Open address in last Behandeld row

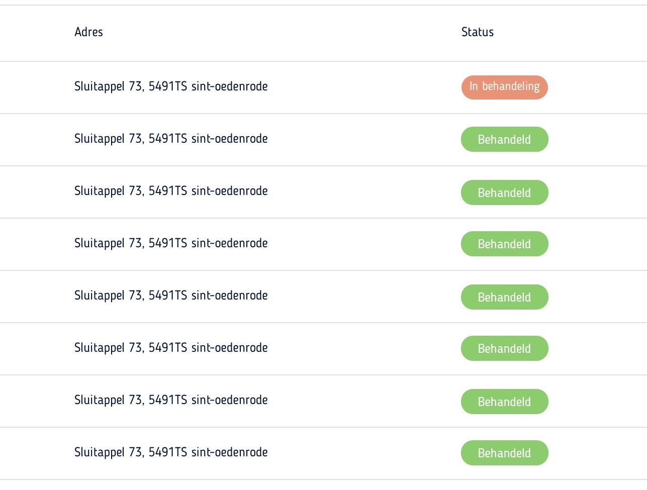(x=171, y=452)
